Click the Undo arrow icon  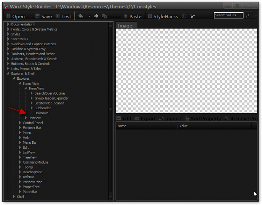[81, 16]
